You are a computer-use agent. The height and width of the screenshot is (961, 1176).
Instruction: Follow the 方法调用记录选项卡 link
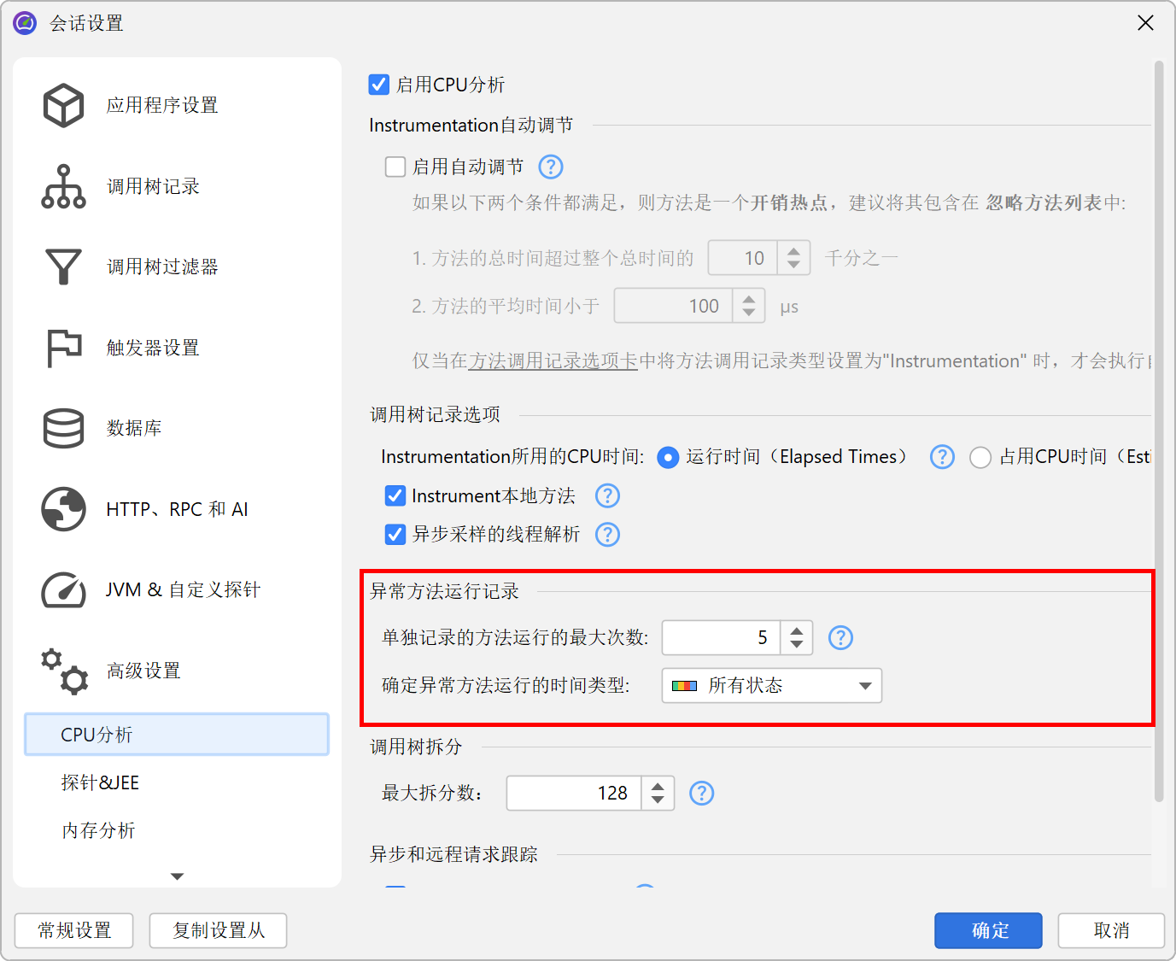point(553,361)
